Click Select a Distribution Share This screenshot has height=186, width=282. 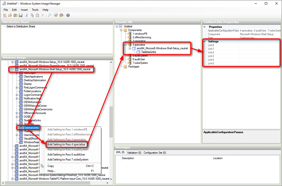click(x=21, y=26)
